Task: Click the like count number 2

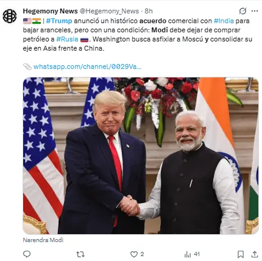Action: 142,254
